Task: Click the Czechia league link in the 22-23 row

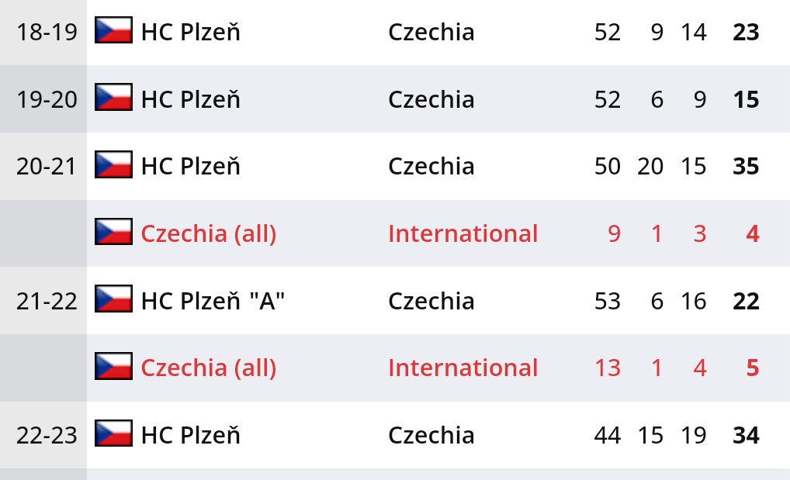Action: [x=431, y=435]
